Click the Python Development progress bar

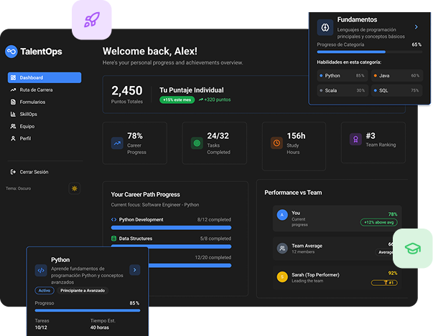pos(171,227)
